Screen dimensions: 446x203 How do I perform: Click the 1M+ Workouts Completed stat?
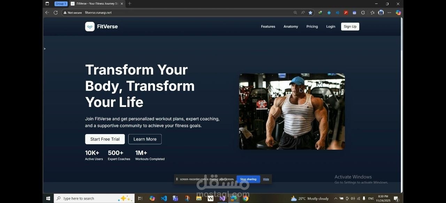[x=150, y=155]
